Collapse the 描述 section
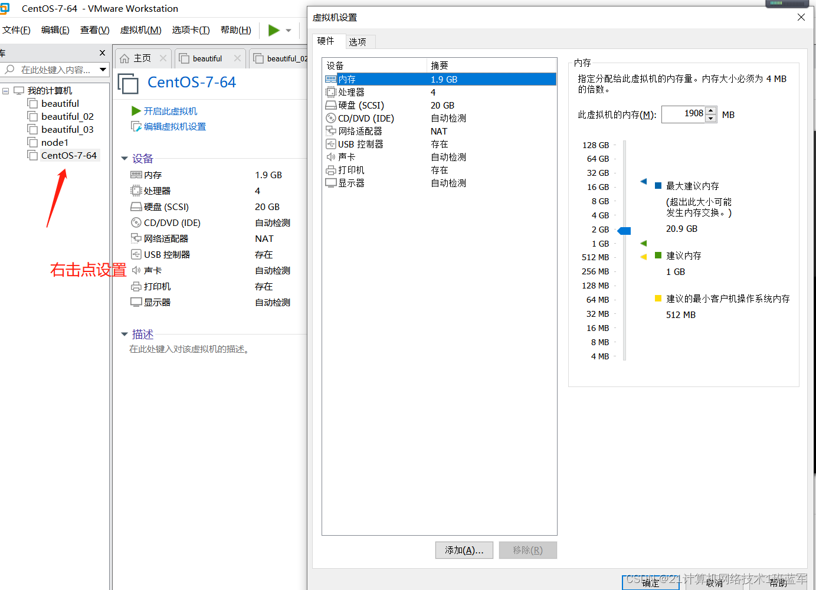Image resolution: width=816 pixels, height=590 pixels. click(x=124, y=335)
